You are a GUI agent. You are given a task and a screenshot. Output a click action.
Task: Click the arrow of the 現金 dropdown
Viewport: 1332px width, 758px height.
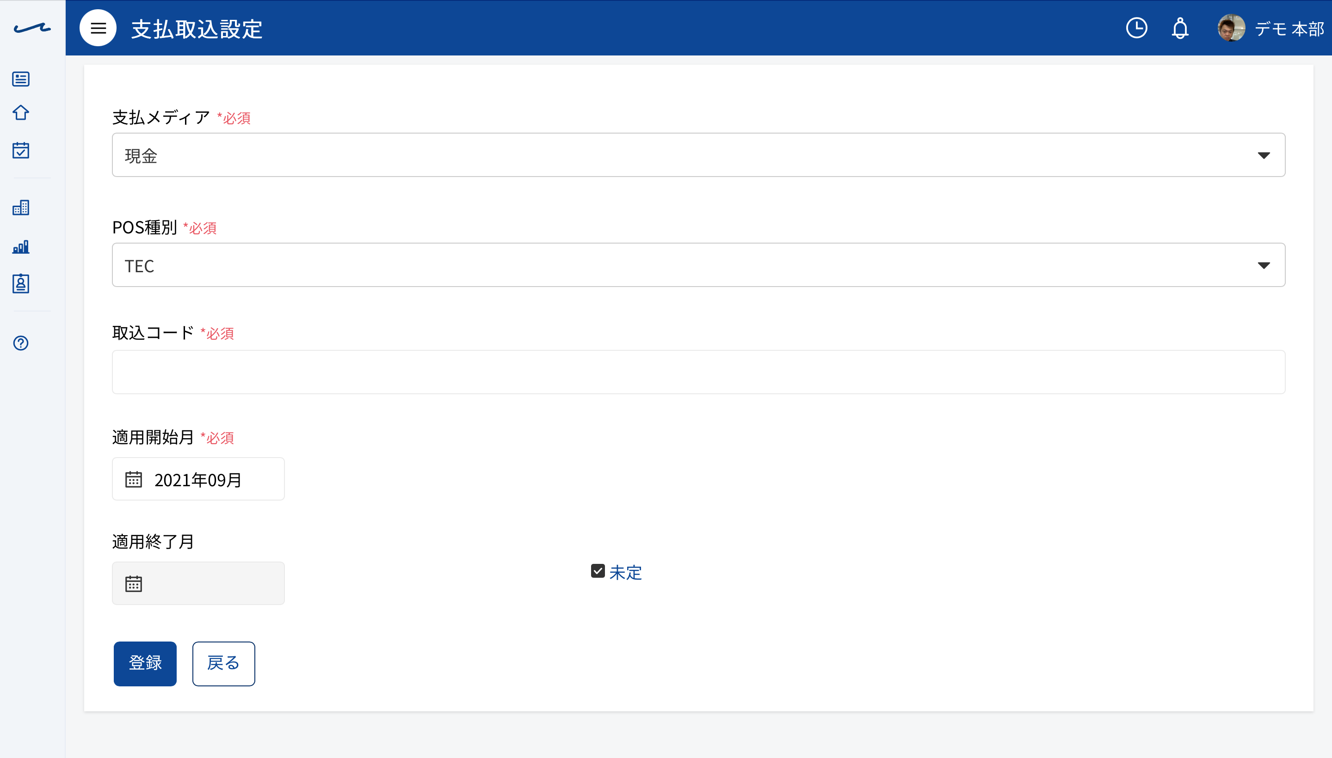pyautogui.click(x=1263, y=156)
